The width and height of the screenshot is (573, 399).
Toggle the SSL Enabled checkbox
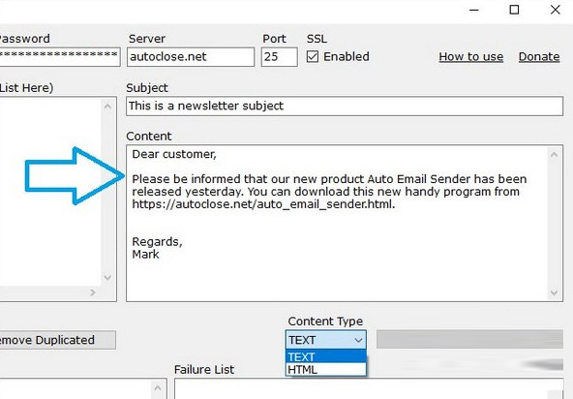pyautogui.click(x=313, y=57)
